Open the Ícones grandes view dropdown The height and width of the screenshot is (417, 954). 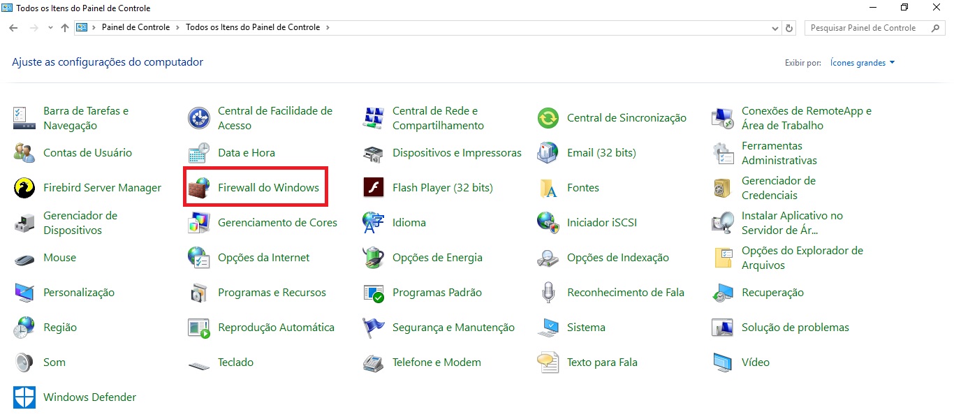[x=863, y=63]
